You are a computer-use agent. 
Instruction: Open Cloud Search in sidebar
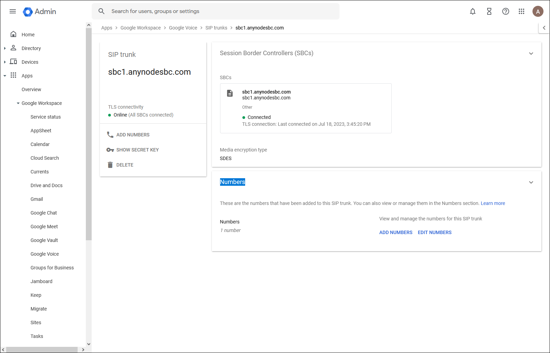pyautogui.click(x=45, y=158)
